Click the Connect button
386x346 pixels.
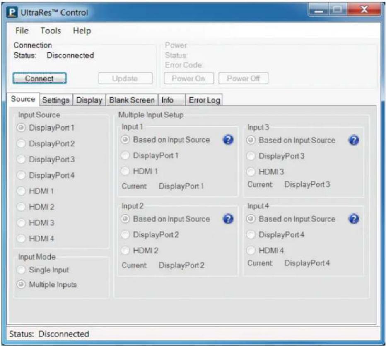(x=39, y=79)
